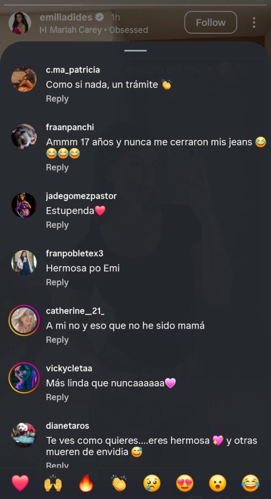View catherine__21_ story from avatar
This screenshot has height=499, width=271.
[x=24, y=321]
